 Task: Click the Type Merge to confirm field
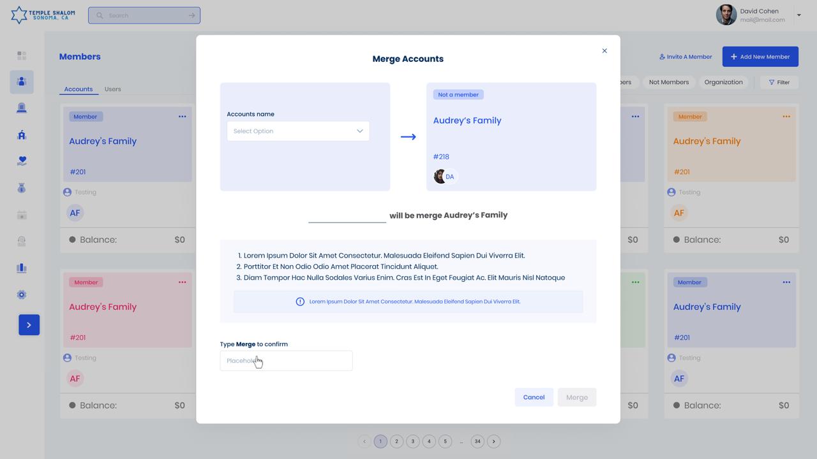coord(286,361)
